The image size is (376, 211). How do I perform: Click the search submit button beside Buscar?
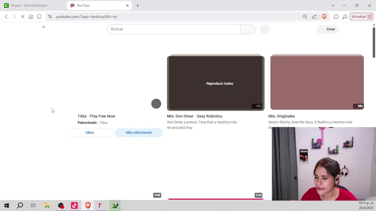click(248, 29)
